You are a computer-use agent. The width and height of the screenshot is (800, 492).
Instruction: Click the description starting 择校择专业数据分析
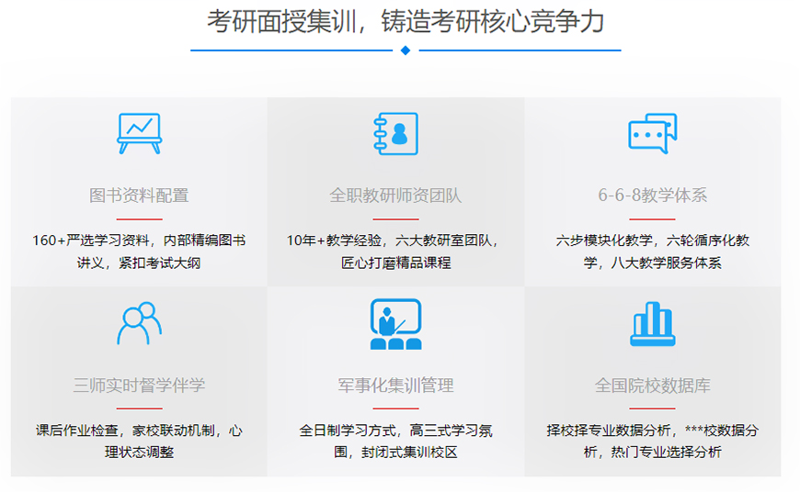(x=653, y=442)
